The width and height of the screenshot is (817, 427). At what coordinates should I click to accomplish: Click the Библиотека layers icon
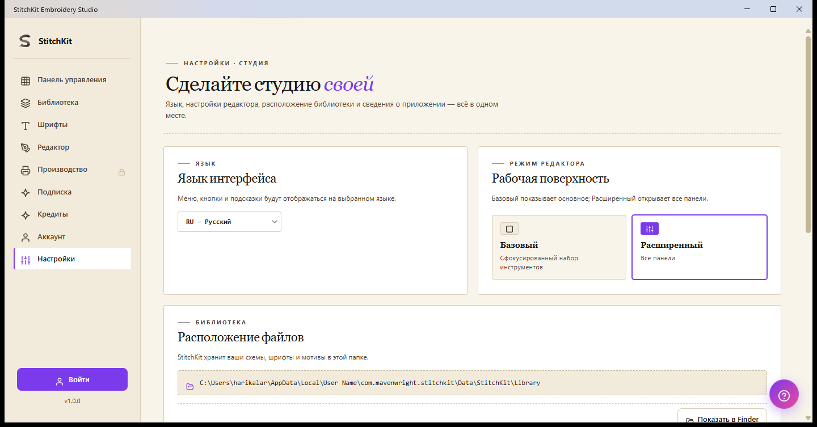coord(26,103)
